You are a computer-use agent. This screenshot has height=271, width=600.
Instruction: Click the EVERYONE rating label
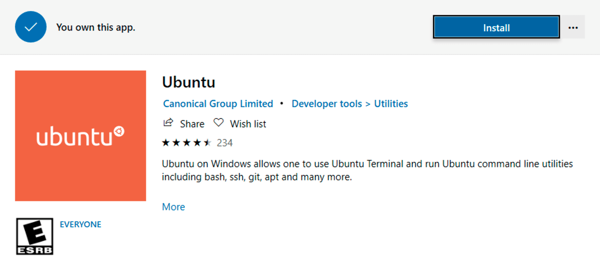pos(81,224)
